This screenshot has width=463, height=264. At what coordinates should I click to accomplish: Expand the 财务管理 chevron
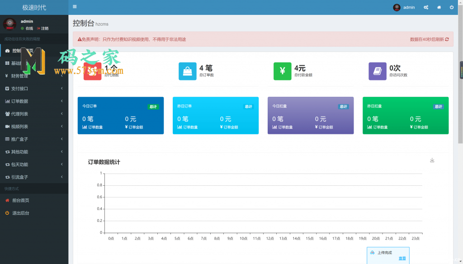61,75
